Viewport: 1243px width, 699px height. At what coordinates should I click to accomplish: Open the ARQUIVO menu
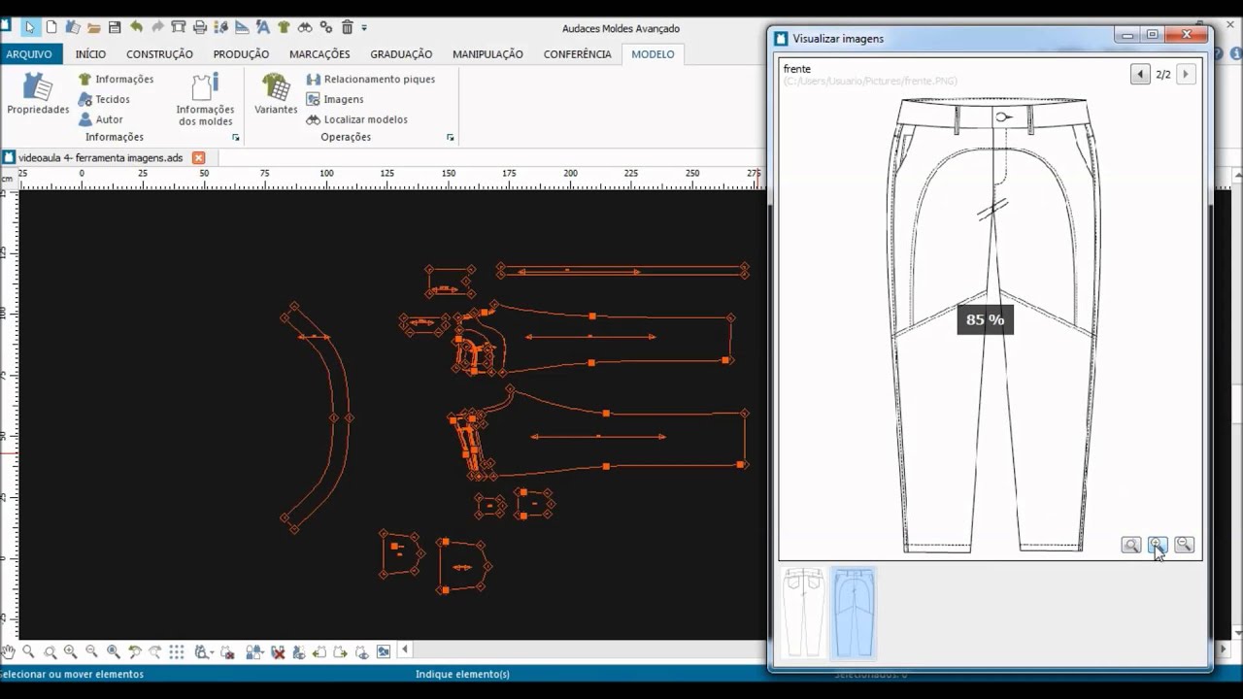tap(29, 54)
